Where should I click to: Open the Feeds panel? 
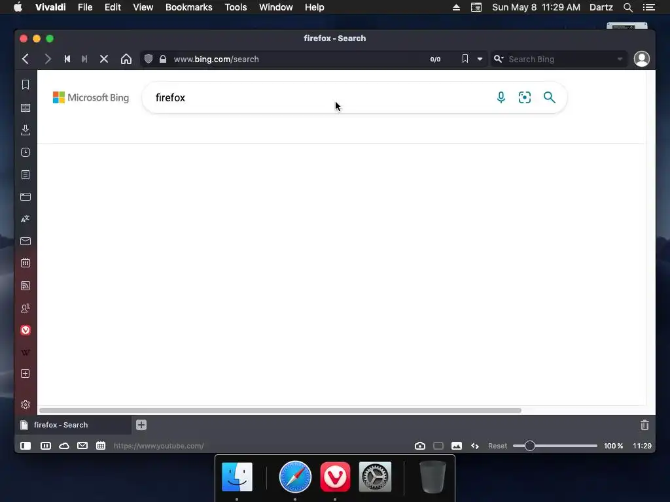tap(26, 286)
